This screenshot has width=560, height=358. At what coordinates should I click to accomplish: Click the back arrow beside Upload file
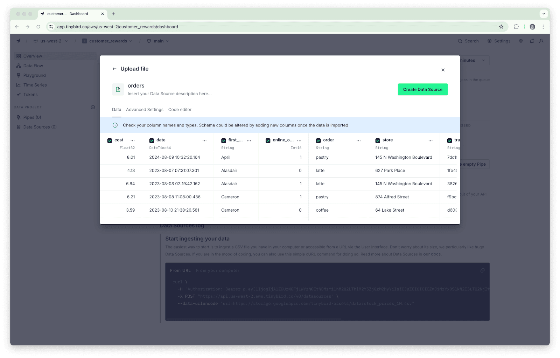coord(114,69)
